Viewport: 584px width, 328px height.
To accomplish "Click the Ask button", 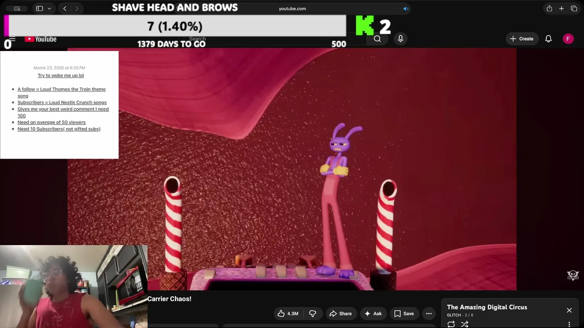I will (373, 313).
